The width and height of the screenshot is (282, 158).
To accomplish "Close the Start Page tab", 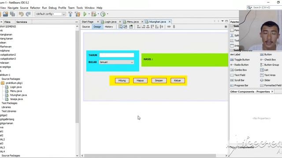I will pos(98,22).
